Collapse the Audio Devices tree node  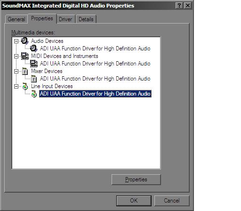click(x=16, y=41)
